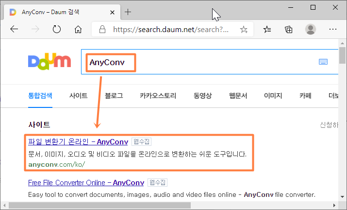Click the horizontal scrollbar left arrow
Image resolution: width=347 pixels, height=210 pixels.
click(x=4, y=205)
